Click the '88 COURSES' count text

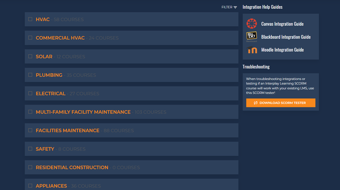[119, 131]
